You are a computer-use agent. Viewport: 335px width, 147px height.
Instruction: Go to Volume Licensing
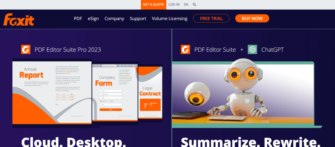pos(170,18)
